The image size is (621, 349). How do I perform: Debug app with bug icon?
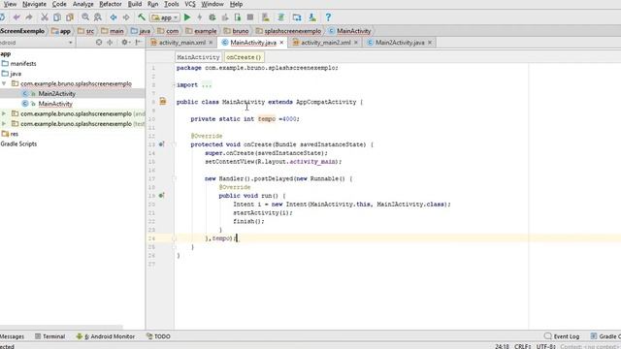(212, 17)
